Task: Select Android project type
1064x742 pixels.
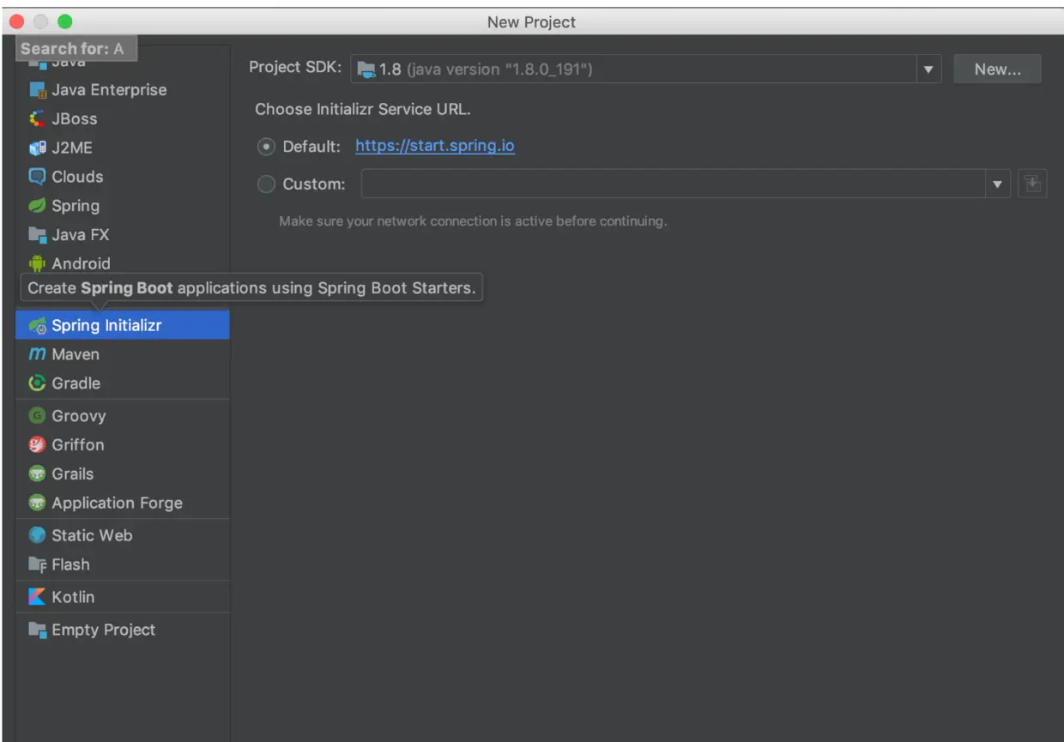Action: pyautogui.click(x=123, y=263)
